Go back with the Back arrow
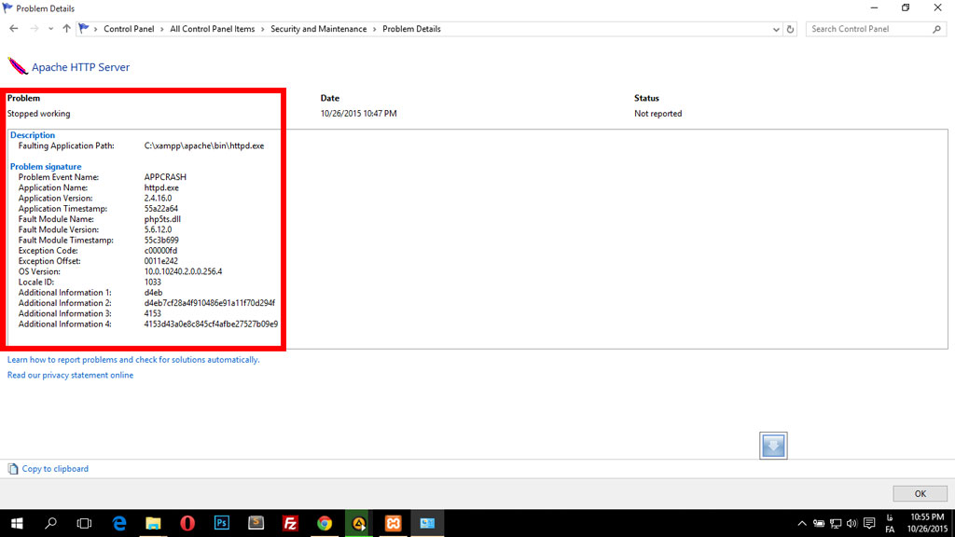Viewport: 955px width, 537px height. [x=13, y=29]
